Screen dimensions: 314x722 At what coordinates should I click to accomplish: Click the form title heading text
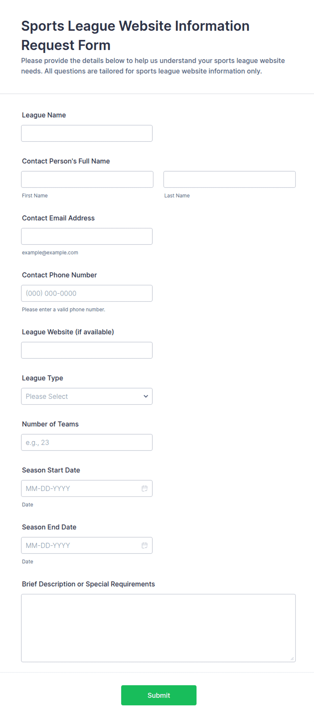click(x=135, y=35)
